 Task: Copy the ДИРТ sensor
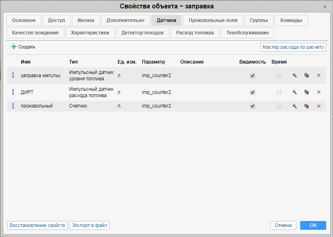coord(307,92)
